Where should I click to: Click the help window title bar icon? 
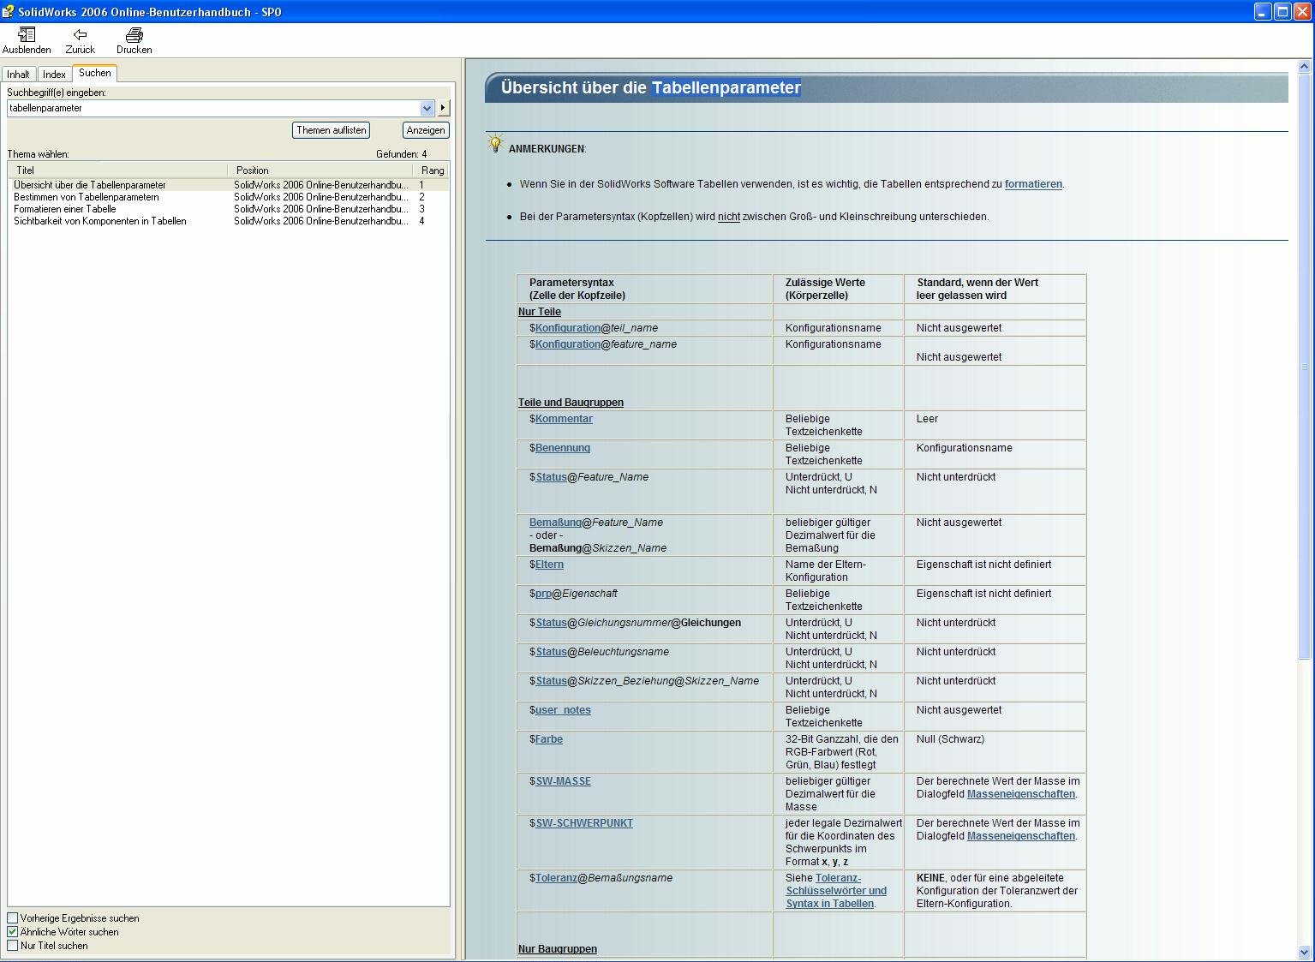tap(9, 12)
